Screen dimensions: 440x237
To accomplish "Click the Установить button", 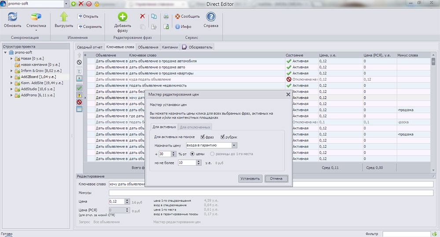I will [250, 179].
